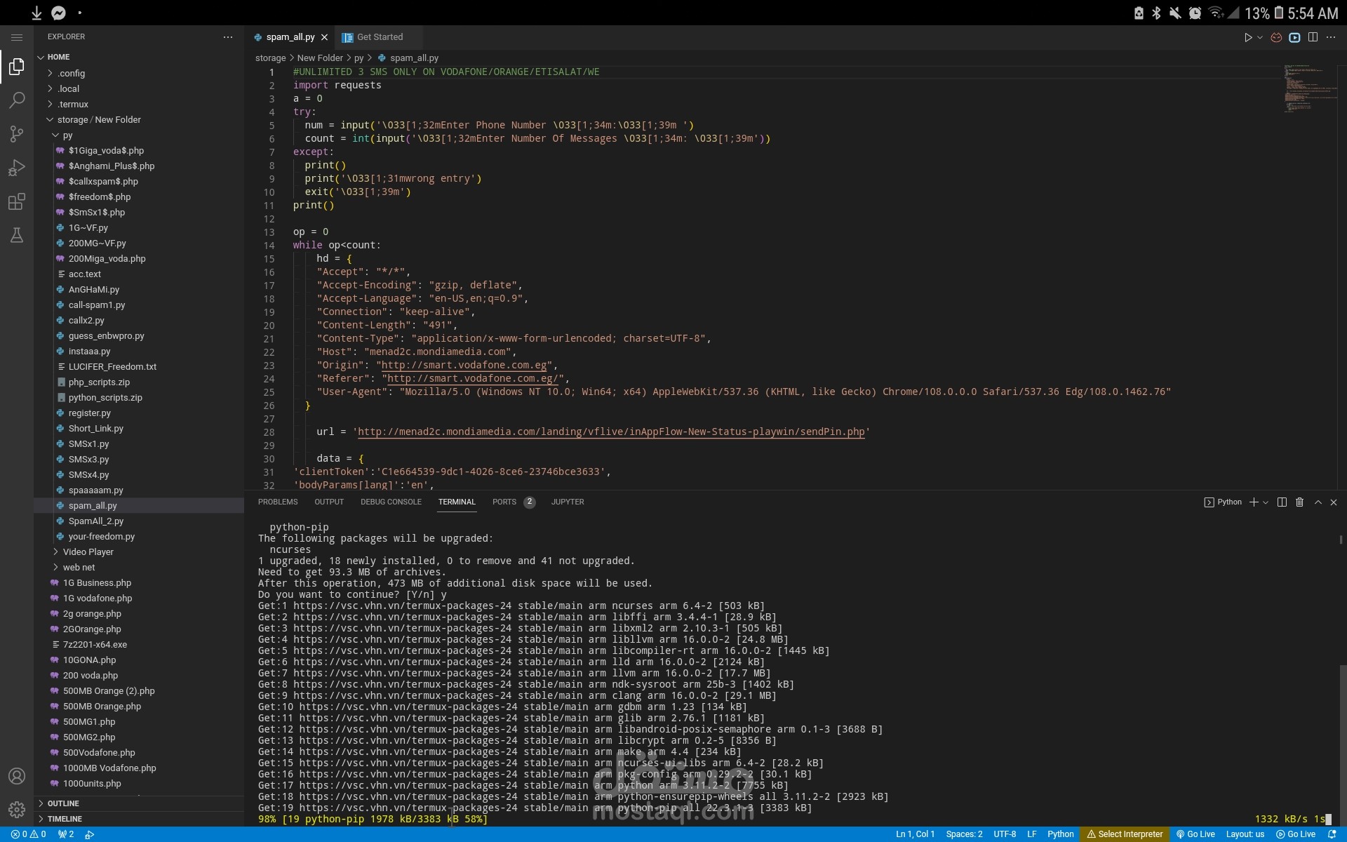This screenshot has height=842, width=1347.
Task: Switch to the Get Started tab
Action: pyautogui.click(x=380, y=37)
